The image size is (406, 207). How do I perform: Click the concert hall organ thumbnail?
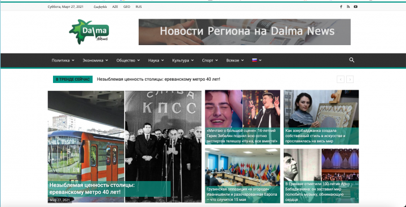click(340, 165)
